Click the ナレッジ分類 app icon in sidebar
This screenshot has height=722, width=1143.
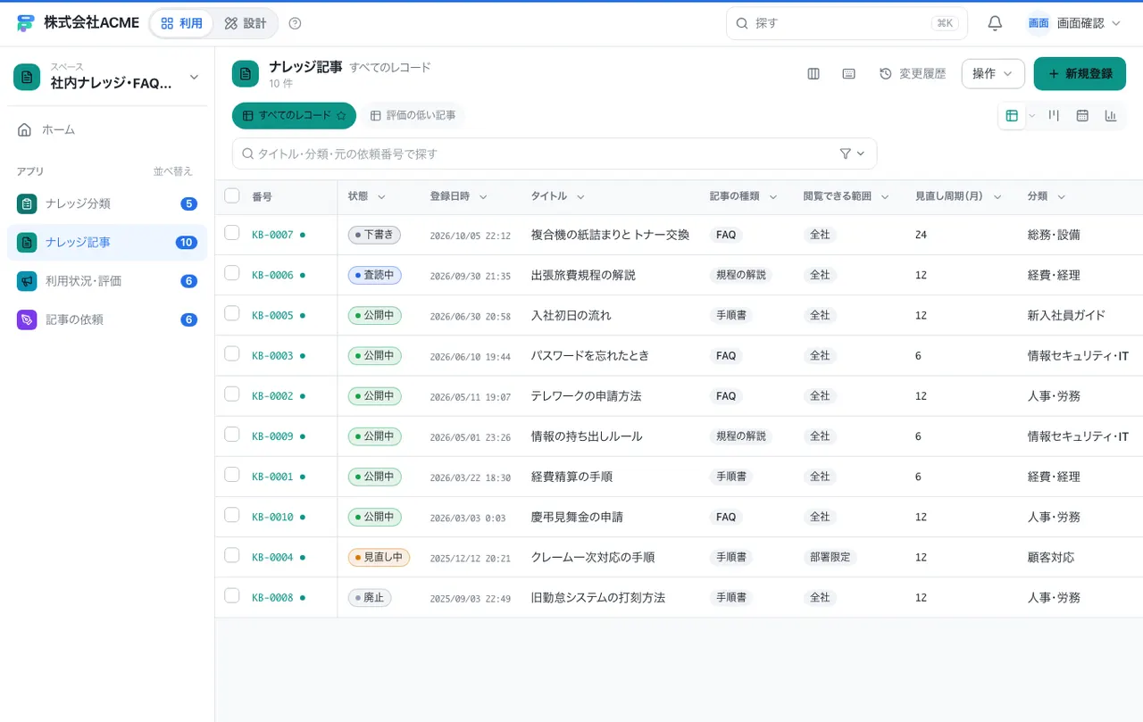tap(27, 203)
